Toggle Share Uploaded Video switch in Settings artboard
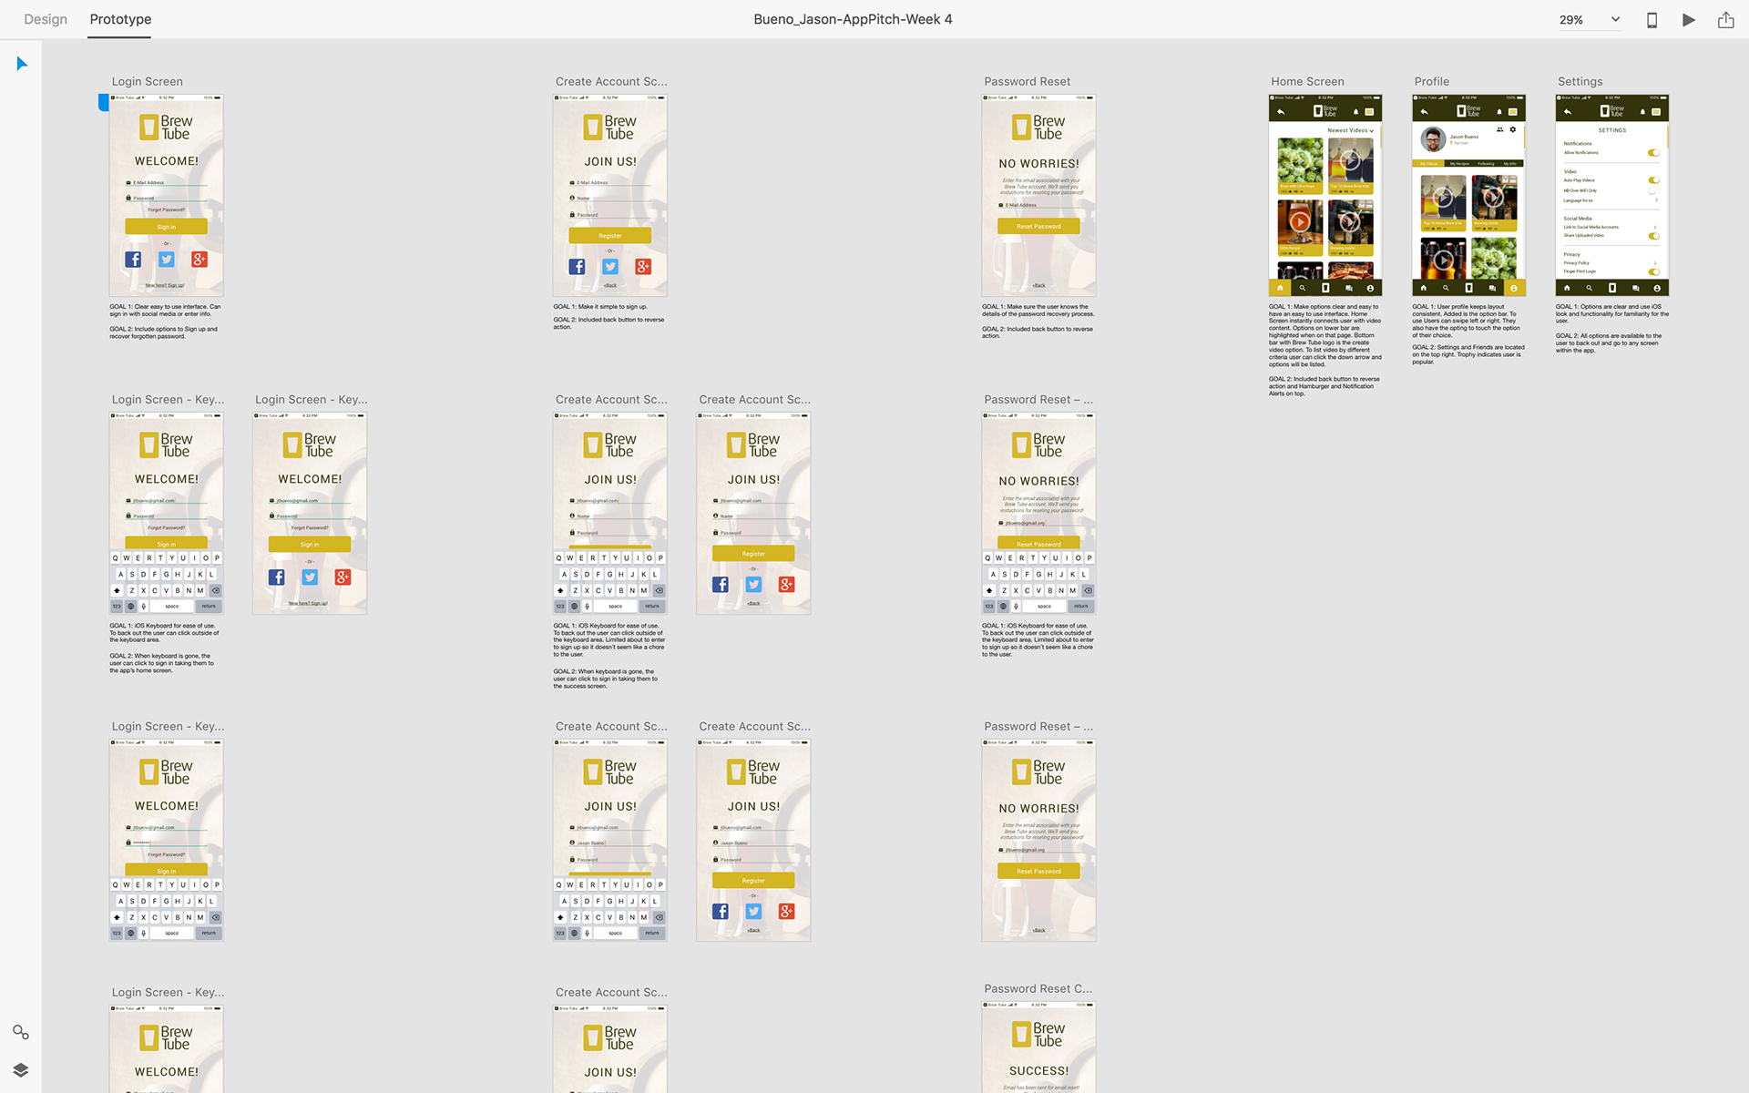This screenshot has height=1093, width=1749. pyautogui.click(x=1653, y=236)
